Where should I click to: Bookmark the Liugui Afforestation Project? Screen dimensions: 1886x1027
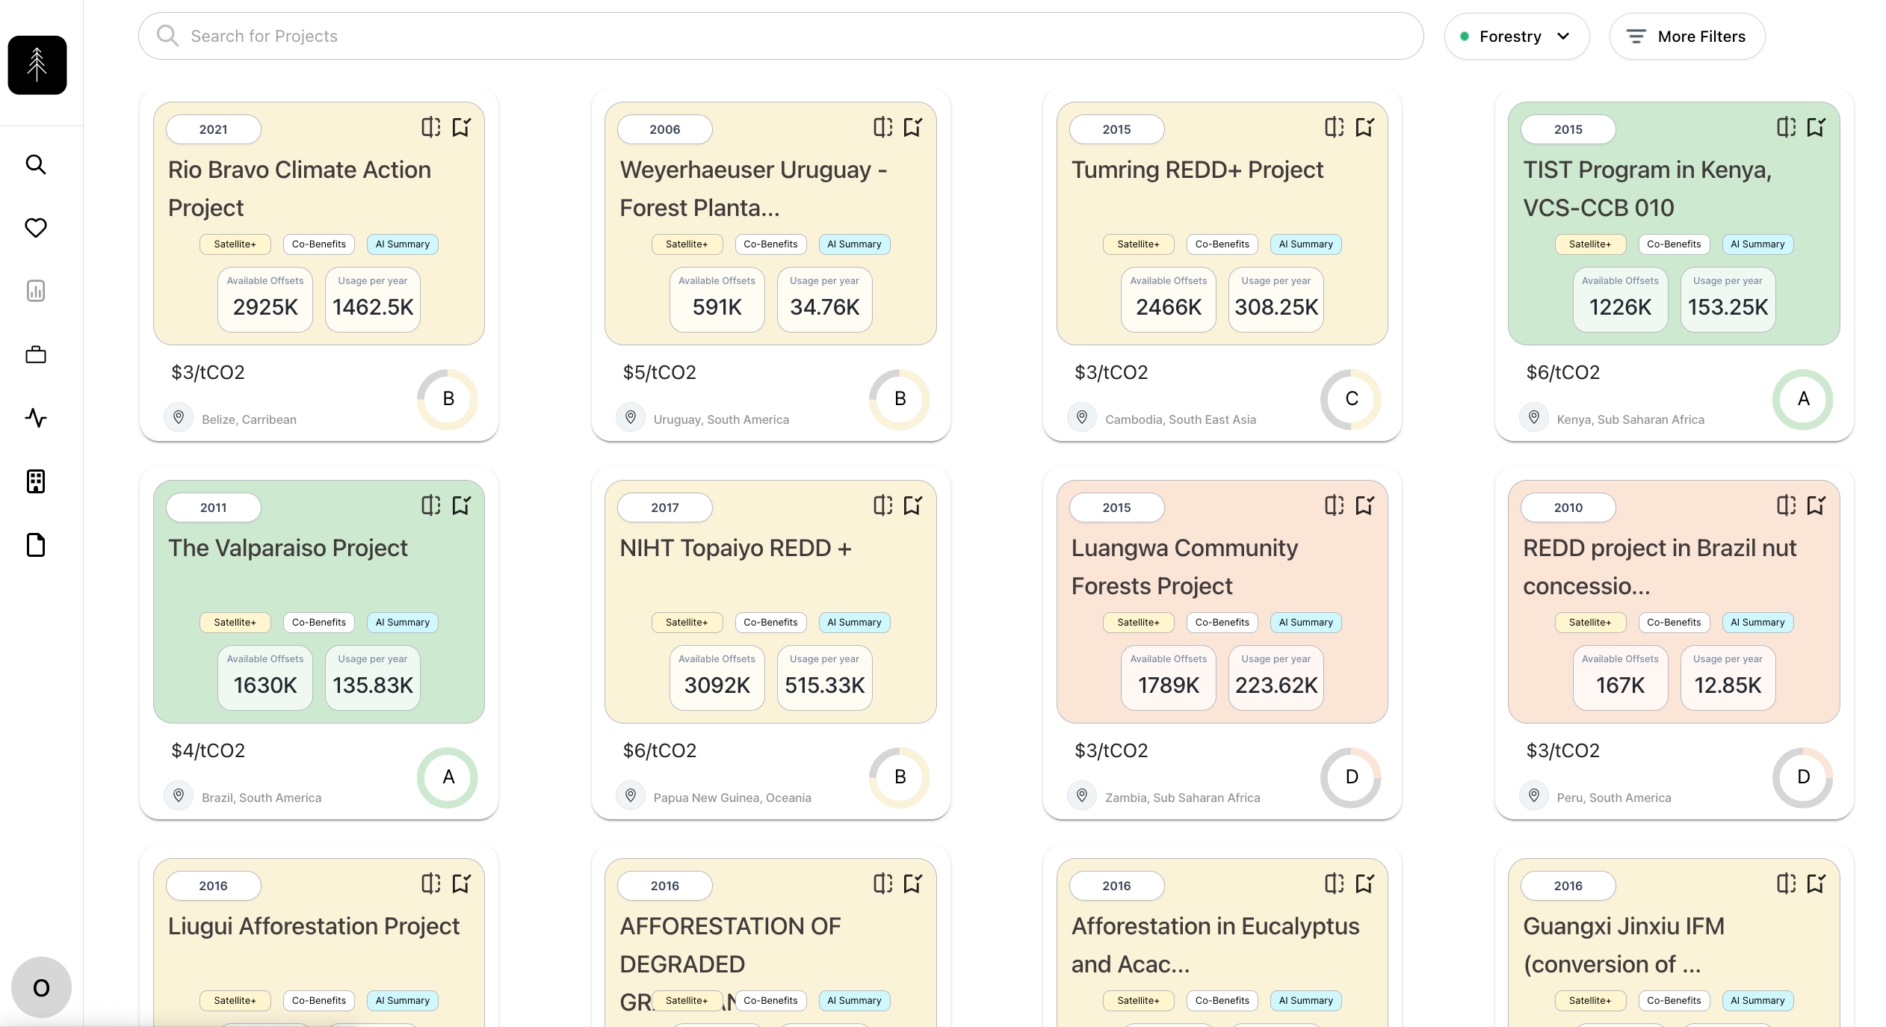point(462,883)
